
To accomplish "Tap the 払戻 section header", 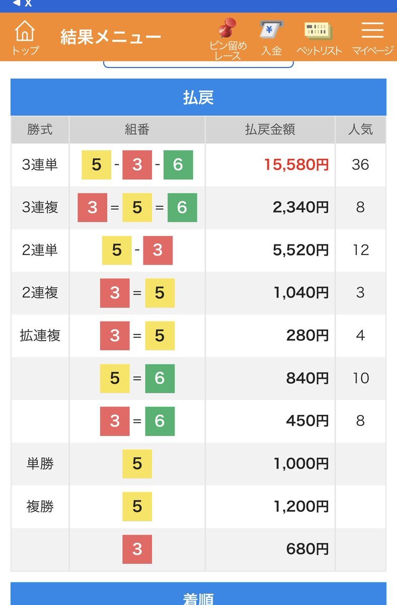I will (x=198, y=97).
